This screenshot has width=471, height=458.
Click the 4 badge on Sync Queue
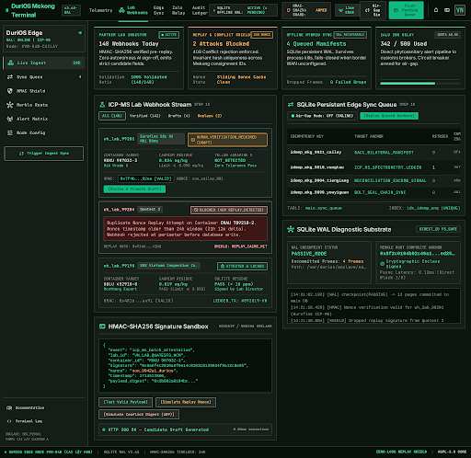point(80,77)
